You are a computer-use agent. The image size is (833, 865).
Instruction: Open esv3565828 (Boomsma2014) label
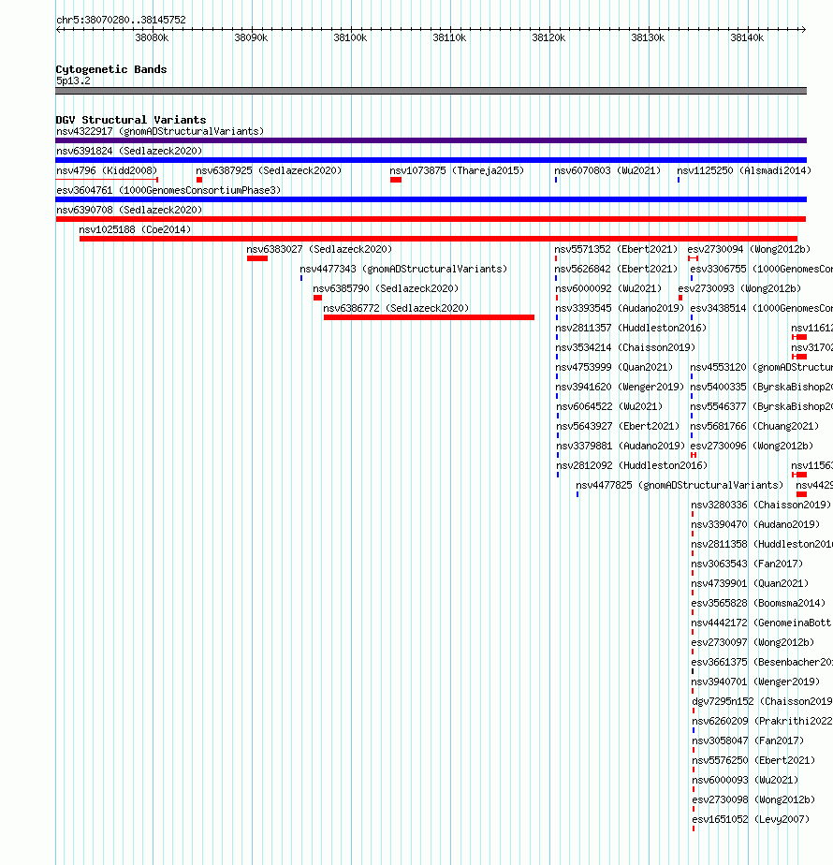758,604
